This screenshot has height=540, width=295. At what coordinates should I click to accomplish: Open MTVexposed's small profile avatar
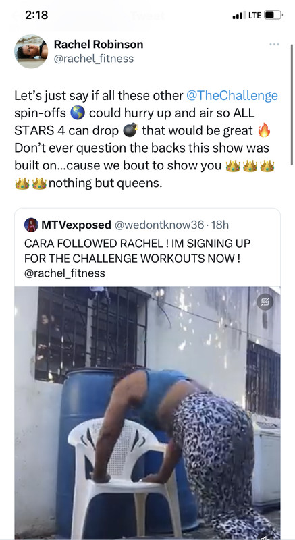[x=31, y=225]
